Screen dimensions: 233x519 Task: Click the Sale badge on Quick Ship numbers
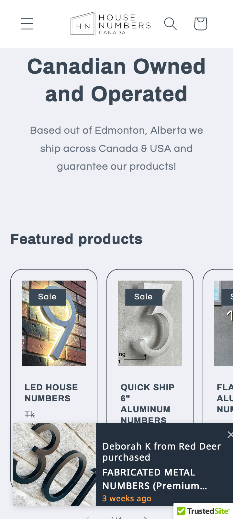pyautogui.click(x=143, y=297)
